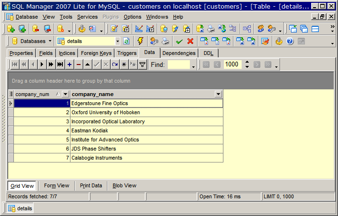Click the Triggers tab
Screen dimensions: 338x216
(x=127, y=53)
